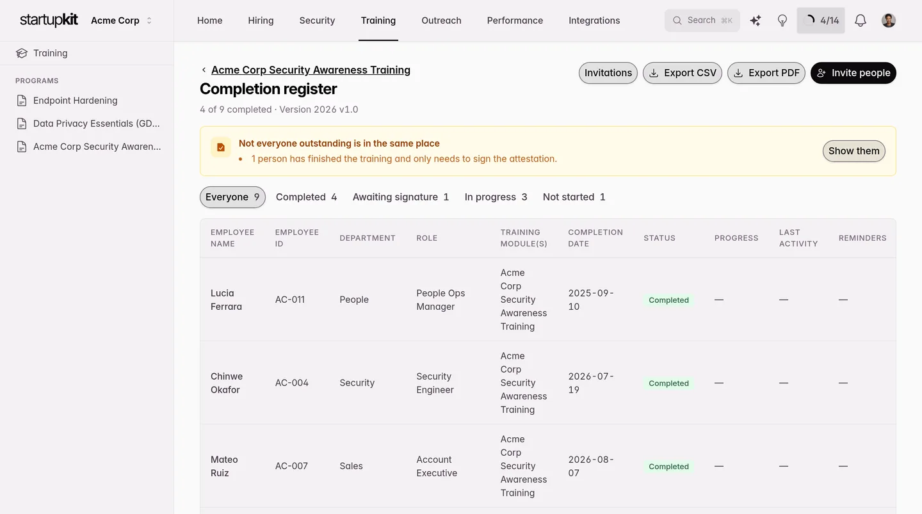Click the Role column header

[x=427, y=238]
